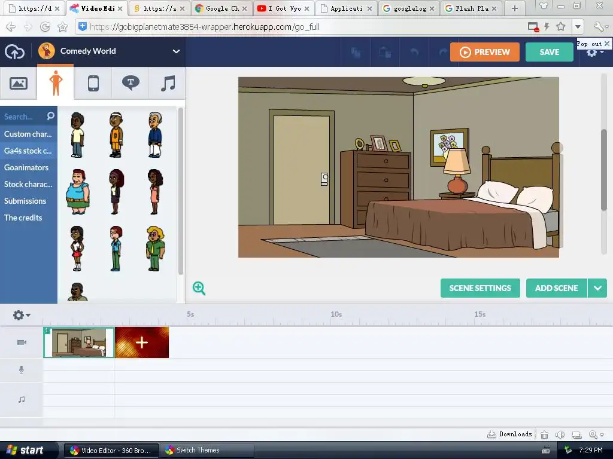The image size is (613, 459).
Task: Pick the gray-haired man in blue jacket
Action: (x=155, y=135)
